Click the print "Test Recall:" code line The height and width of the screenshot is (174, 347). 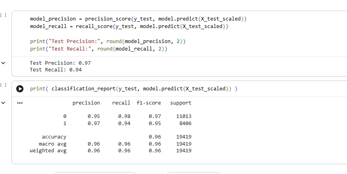[99, 49]
